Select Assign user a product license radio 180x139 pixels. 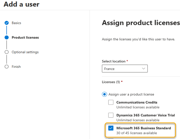point(105,94)
